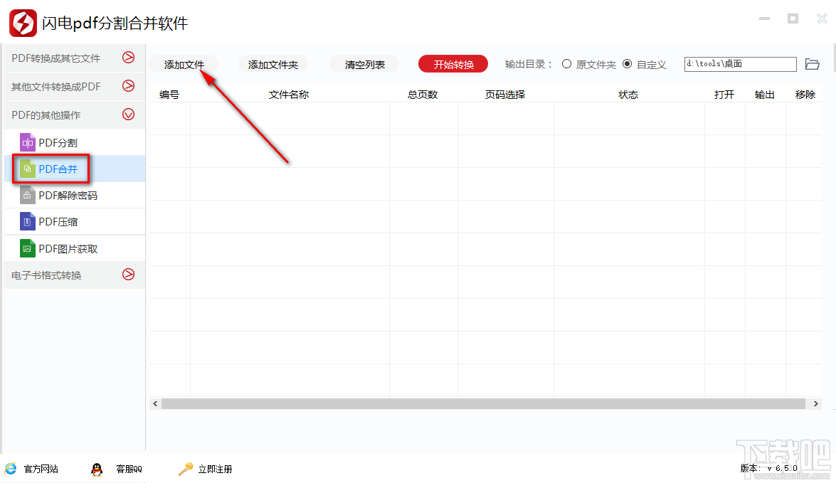This screenshot has height=483, width=836.
Task: Click the QQ penguin customer service icon
Action: click(97, 469)
